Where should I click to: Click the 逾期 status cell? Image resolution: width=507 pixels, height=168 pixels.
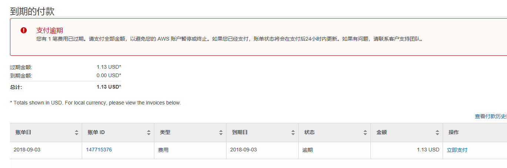(308, 150)
